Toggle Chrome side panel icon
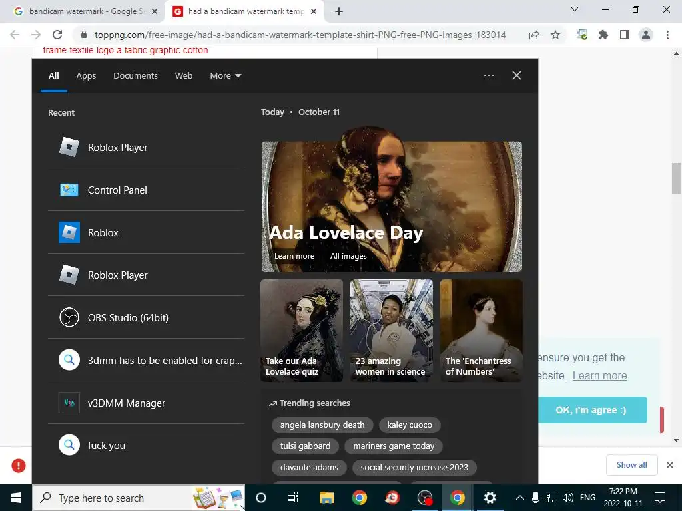Image resolution: width=682 pixels, height=511 pixels. (625, 35)
